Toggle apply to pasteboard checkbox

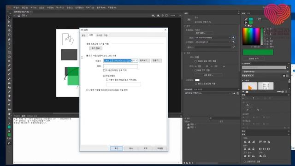coord(196,83)
